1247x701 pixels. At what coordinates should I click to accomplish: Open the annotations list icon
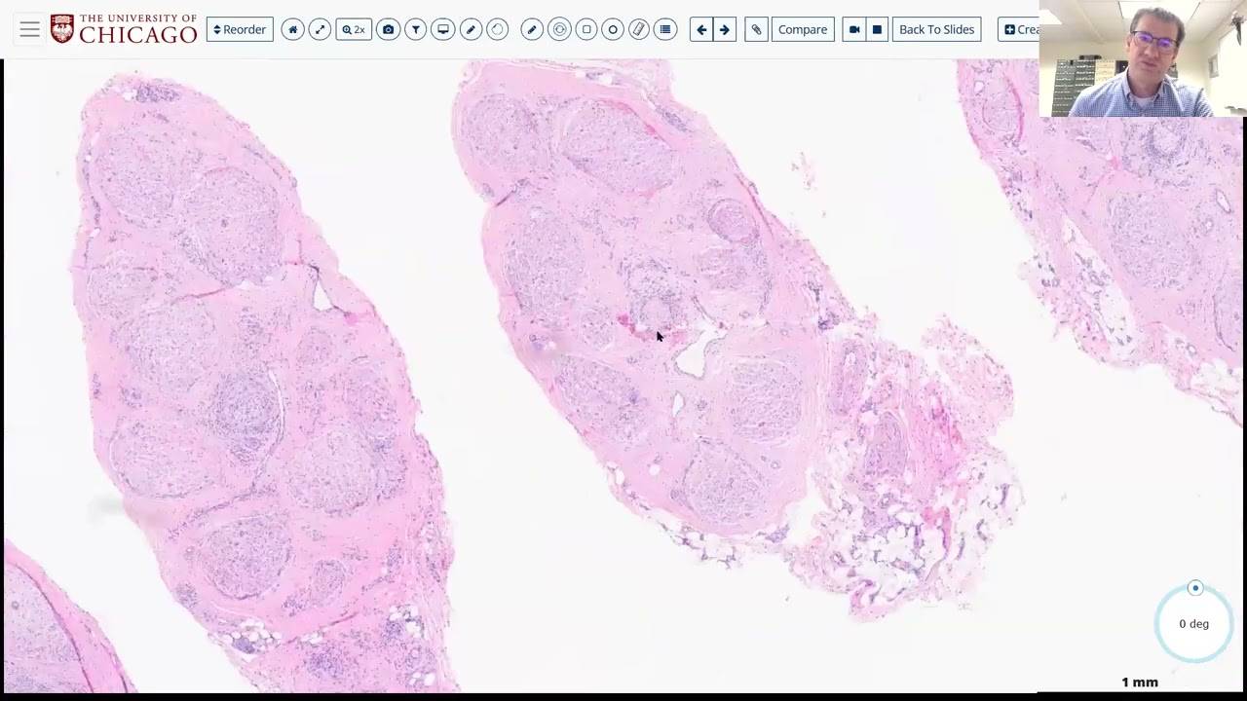[x=665, y=29]
